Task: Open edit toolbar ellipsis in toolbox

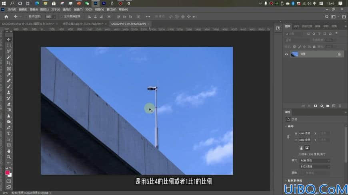Action: [9, 163]
